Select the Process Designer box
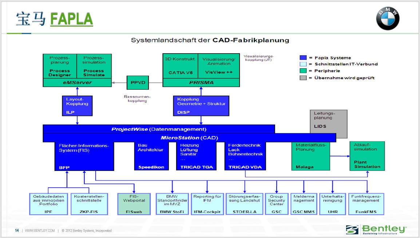The height and width of the screenshot is (238, 420). (60, 66)
